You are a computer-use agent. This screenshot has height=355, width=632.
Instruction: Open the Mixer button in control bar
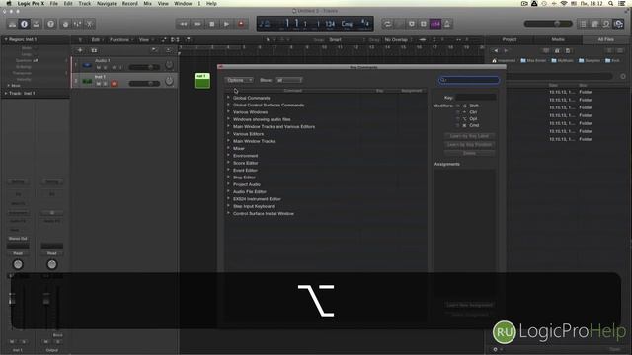pyautogui.click(x=77, y=24)
